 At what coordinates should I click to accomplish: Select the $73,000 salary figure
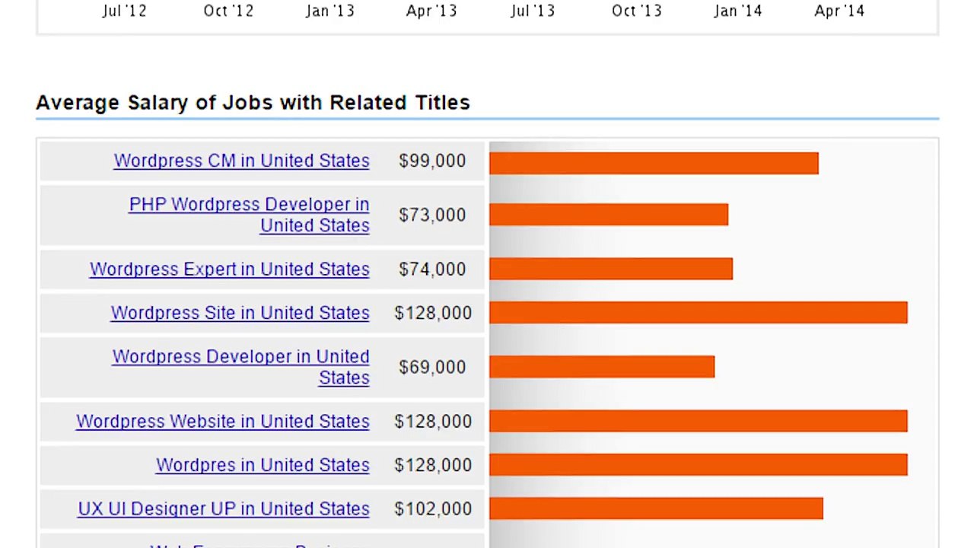[x=432, y=215]
